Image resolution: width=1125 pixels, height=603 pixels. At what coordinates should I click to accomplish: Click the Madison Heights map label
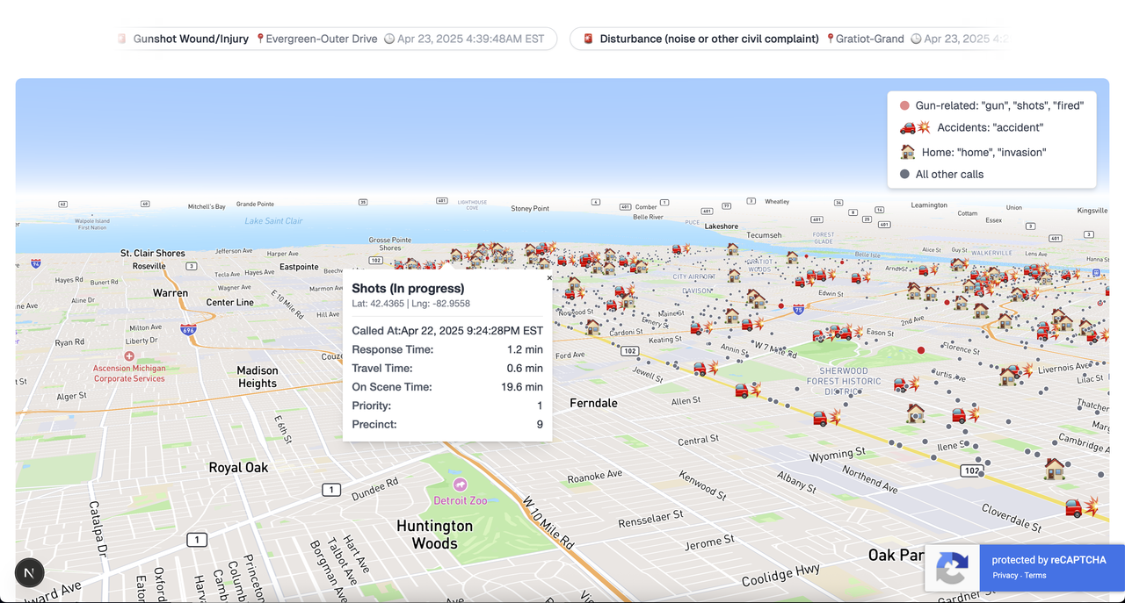(x=257, y=377)
